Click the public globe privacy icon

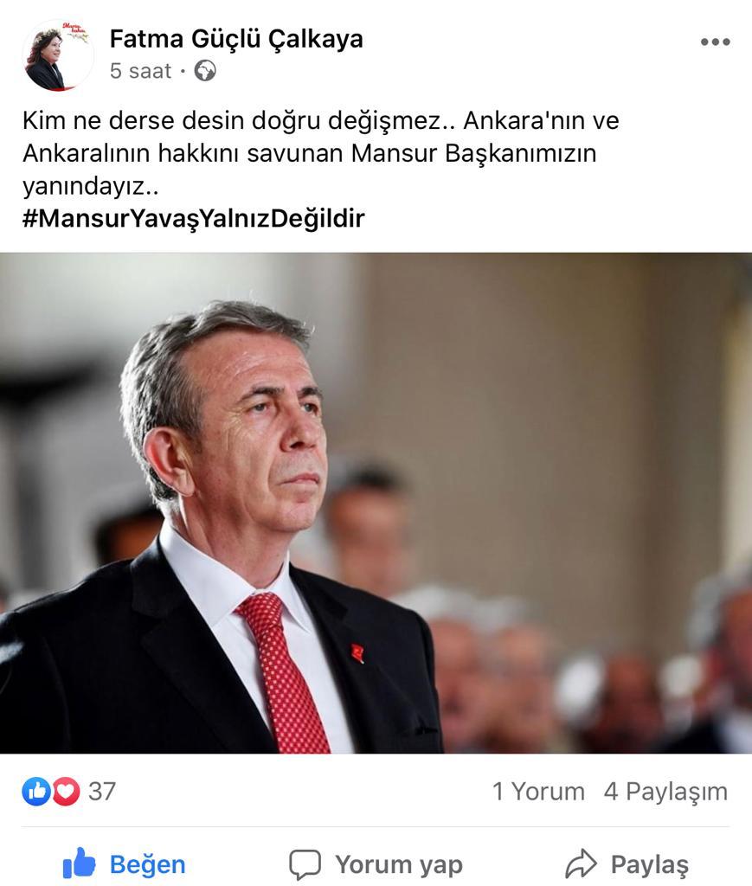point(205,71)
